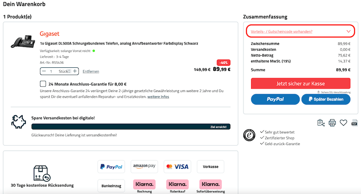Increase quantity with the plus button
Screen dimensions: 361x194
pos(75,71)
